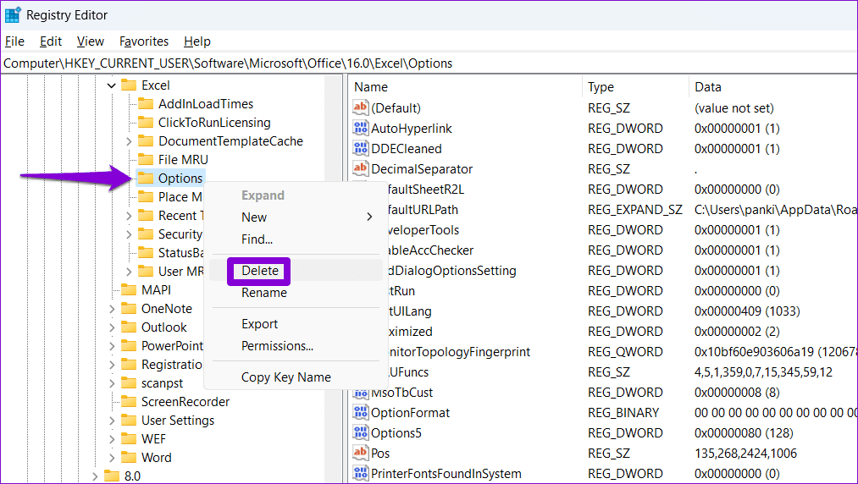Click the ClickToRunLicensing folder icon
This screenshot has height=484, width=858.
pos(146,123)
